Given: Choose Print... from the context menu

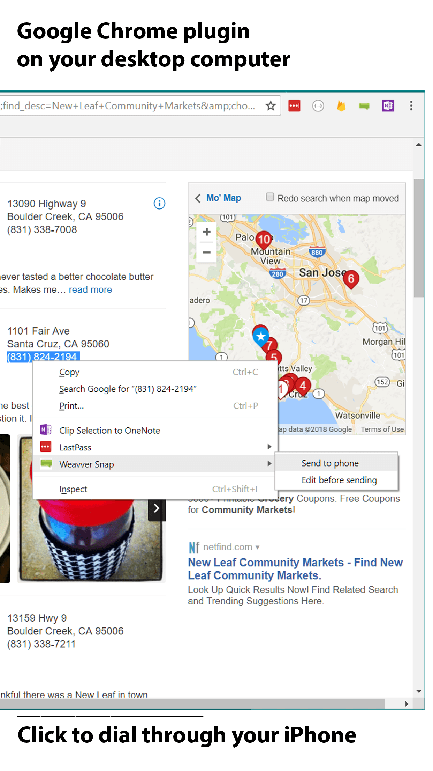Looking at the screenshot, I should click(x=155, y=406).
